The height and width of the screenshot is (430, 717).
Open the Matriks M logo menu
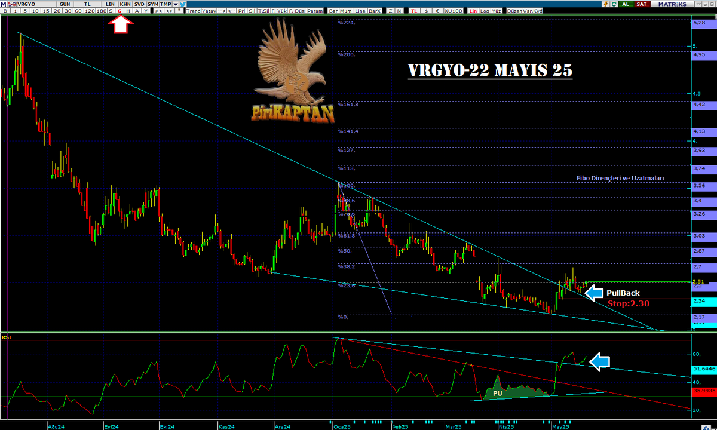[3, 4]
